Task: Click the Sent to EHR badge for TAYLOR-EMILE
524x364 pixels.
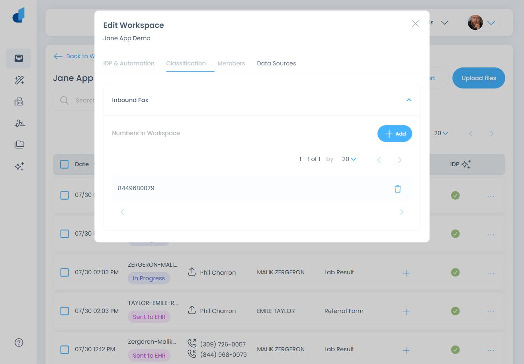Action: point(149,317)
